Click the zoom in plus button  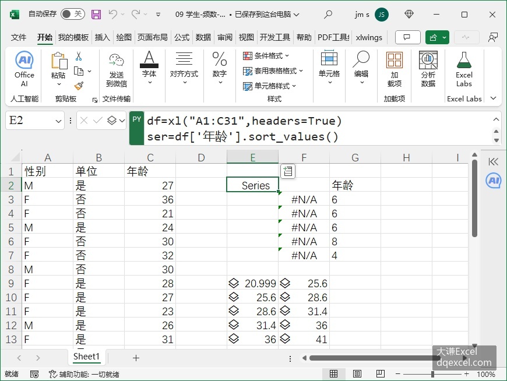pyautogui.click(x=466, y=374)
